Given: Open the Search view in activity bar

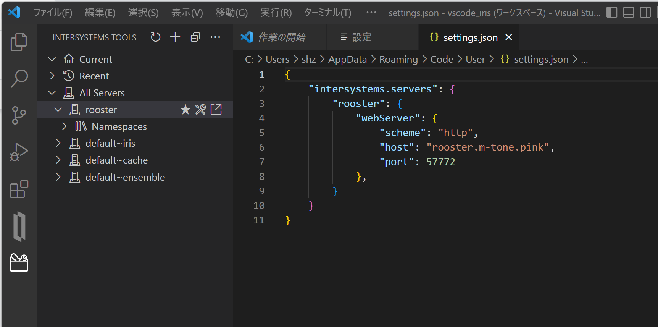Looking at the screenshot, I should 19,78.
